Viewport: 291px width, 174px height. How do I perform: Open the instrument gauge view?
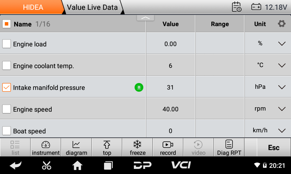46,148
